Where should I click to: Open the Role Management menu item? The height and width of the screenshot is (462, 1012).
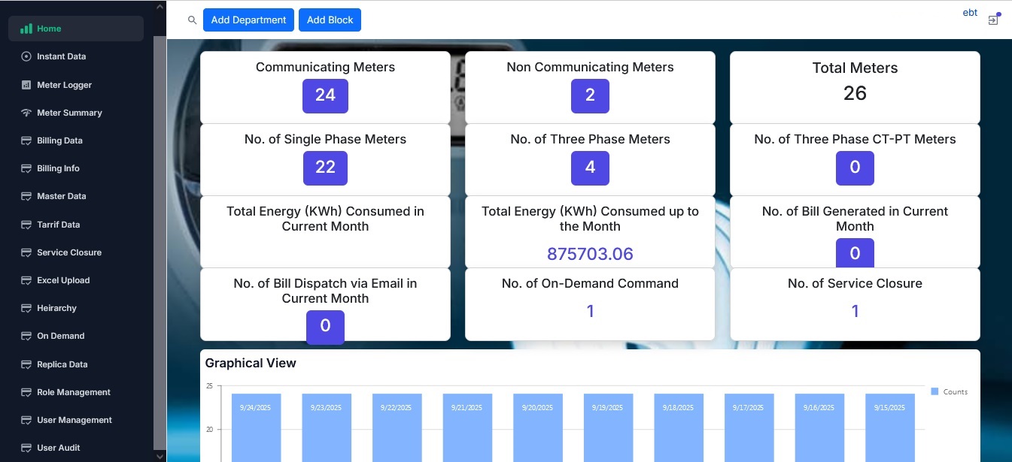pyautogui.click(x=73, y=392)
